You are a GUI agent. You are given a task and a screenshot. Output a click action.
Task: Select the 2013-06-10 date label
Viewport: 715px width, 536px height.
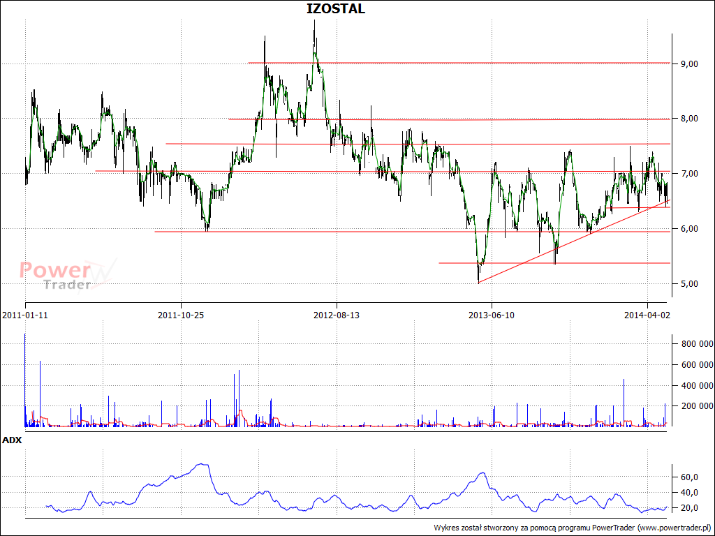tap(492, 315)
